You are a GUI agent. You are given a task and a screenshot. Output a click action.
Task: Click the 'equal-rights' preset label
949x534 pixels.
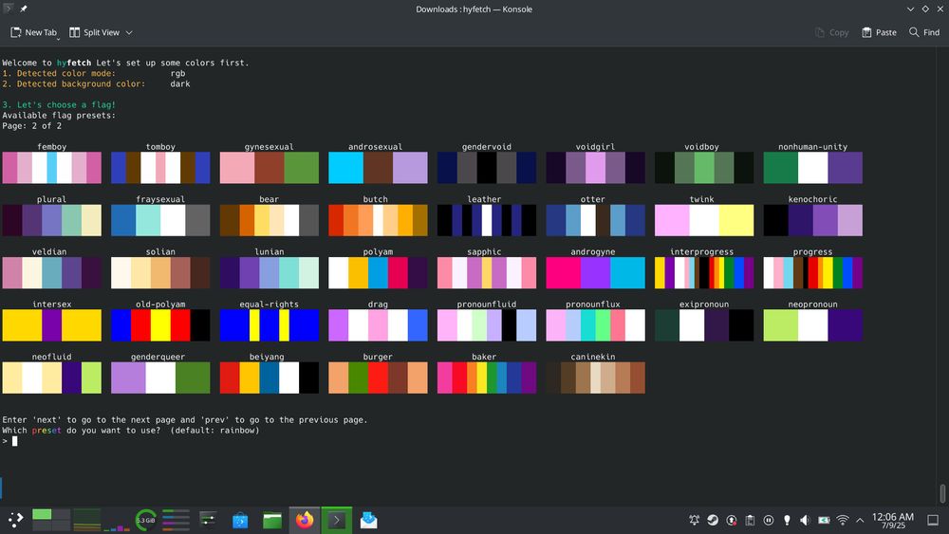[269, 304]
